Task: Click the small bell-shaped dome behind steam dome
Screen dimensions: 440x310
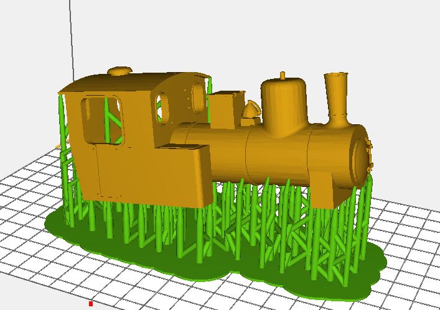Action: point(251,111)
